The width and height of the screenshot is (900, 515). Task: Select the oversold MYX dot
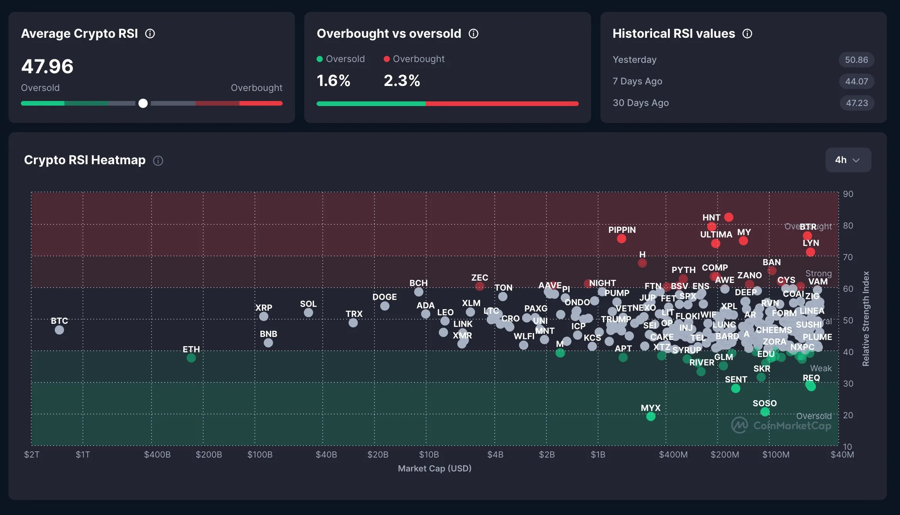pos(651,416)
